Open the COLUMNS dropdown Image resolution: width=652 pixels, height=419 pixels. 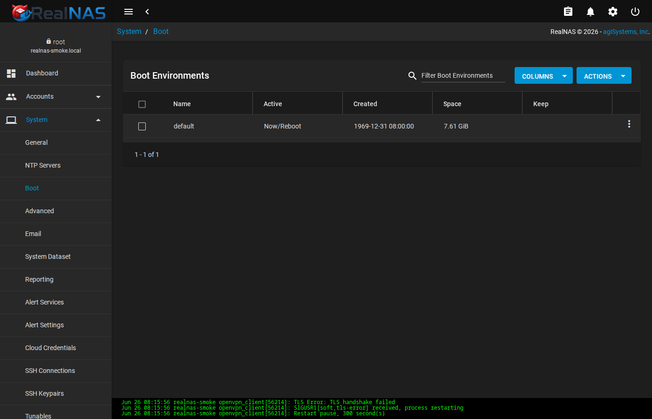543,75
